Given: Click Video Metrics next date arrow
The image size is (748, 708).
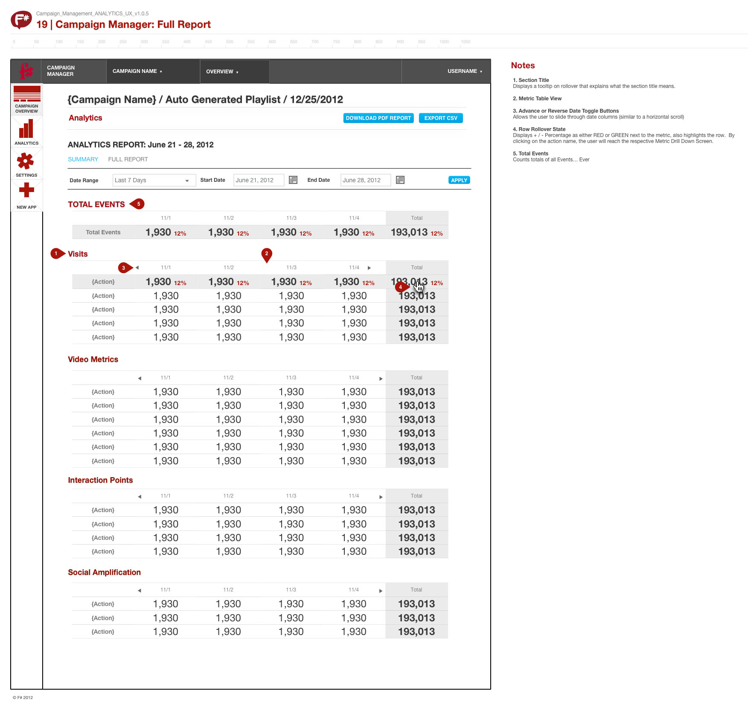Looking at the screenshot, I should tap(381, 379).
